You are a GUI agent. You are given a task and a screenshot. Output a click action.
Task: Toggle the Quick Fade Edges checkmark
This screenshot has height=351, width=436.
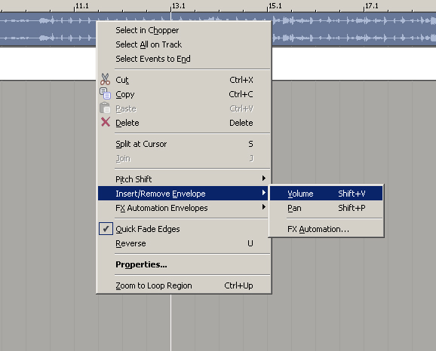[106, 229]
